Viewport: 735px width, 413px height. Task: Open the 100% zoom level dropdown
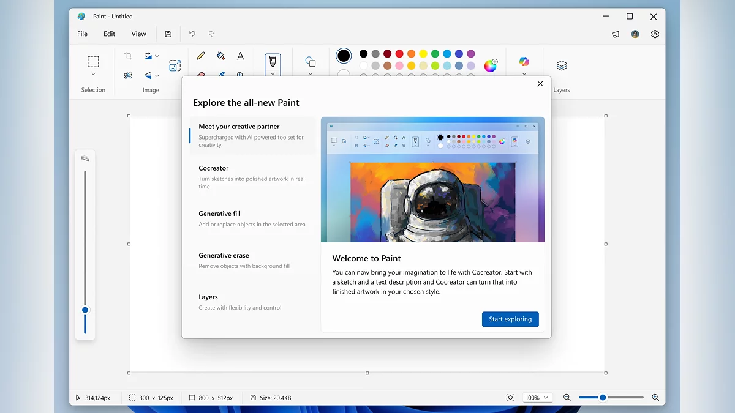point(537,398)
